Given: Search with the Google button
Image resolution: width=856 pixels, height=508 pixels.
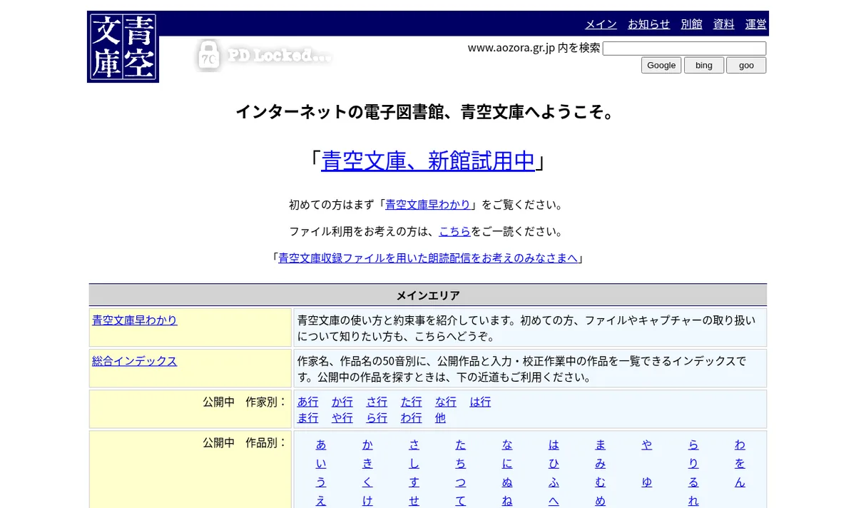Looking at the screenshot, I should click(661, 65).
